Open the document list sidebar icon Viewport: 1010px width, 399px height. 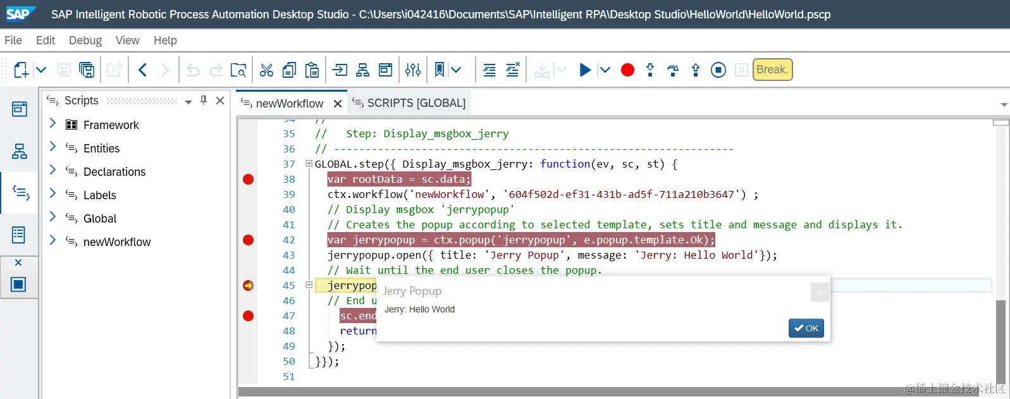coord(19,235)
